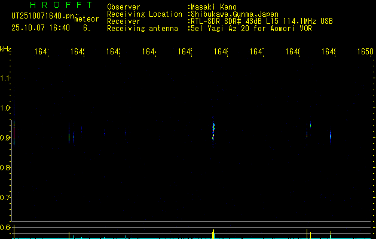Select location Shibukawa,Gunma,Japan
Screen dimensions: 376x239
(234, 14)
